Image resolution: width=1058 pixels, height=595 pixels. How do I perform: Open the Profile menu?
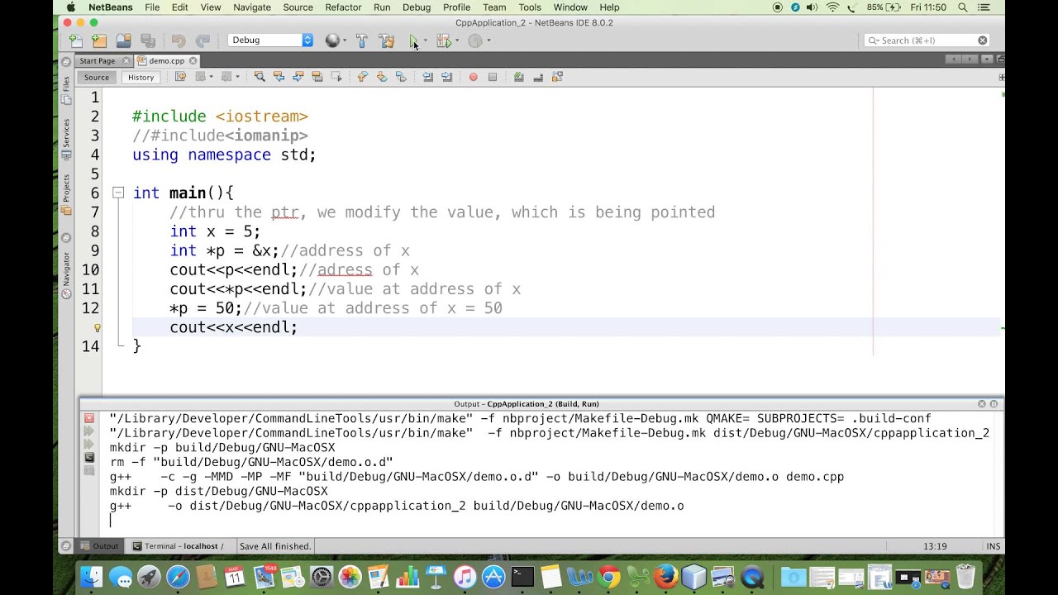[456, 7]
